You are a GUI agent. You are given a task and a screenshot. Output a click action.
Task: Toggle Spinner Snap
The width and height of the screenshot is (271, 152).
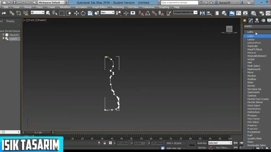click(161, 13)
